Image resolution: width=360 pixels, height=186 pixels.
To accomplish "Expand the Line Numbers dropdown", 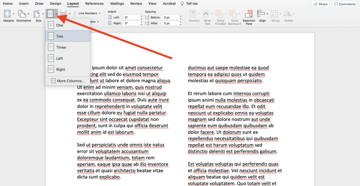I will 88,13.
